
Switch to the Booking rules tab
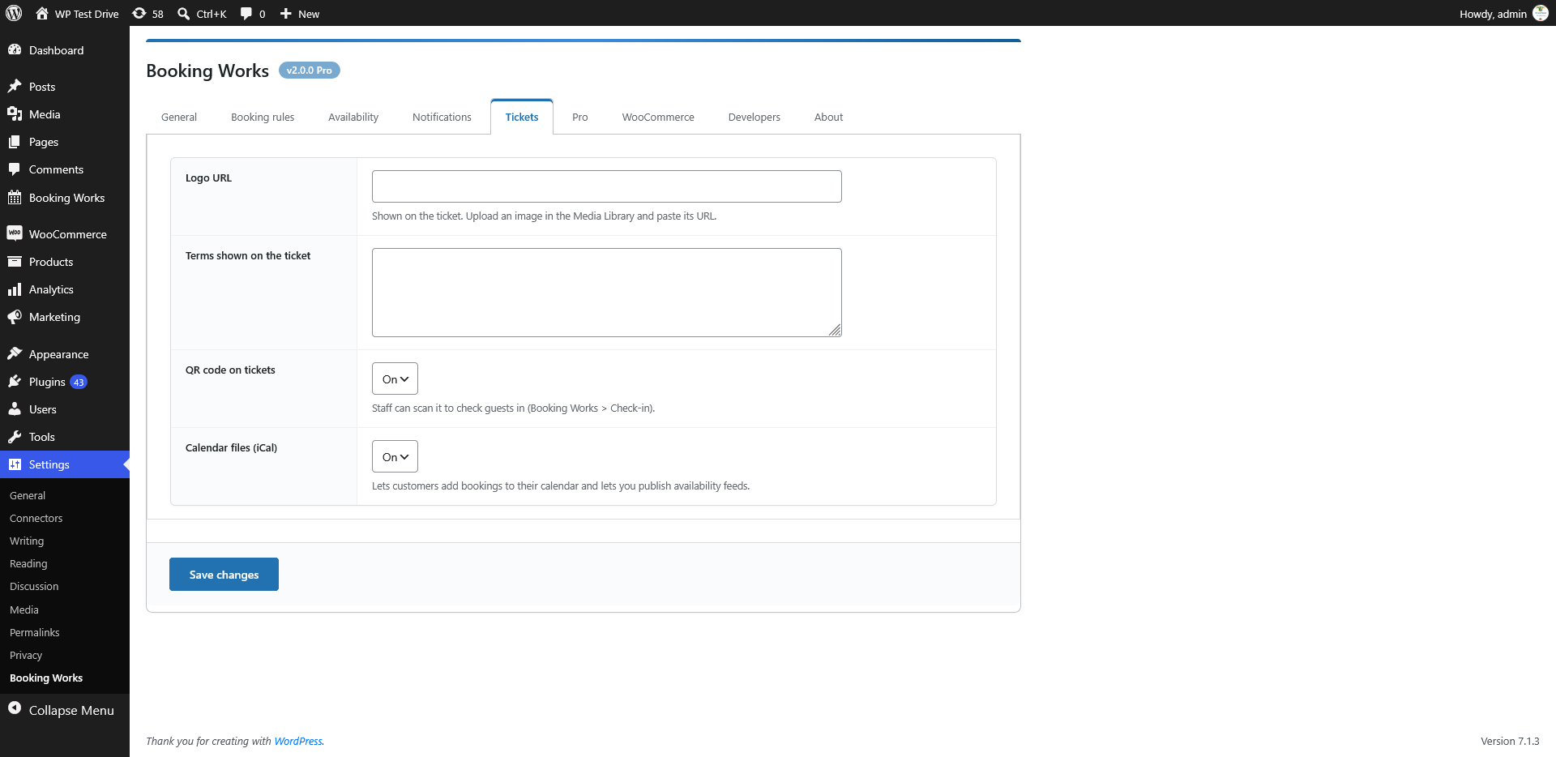click(263, 117)
